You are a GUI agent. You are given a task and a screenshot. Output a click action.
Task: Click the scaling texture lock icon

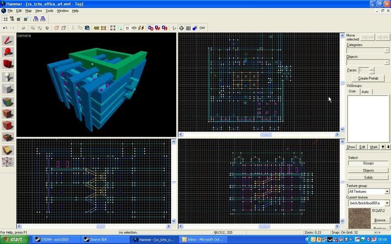click(x=134, y=28)
